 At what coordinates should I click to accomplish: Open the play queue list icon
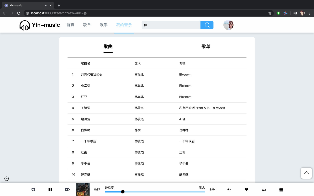[281, 189]
